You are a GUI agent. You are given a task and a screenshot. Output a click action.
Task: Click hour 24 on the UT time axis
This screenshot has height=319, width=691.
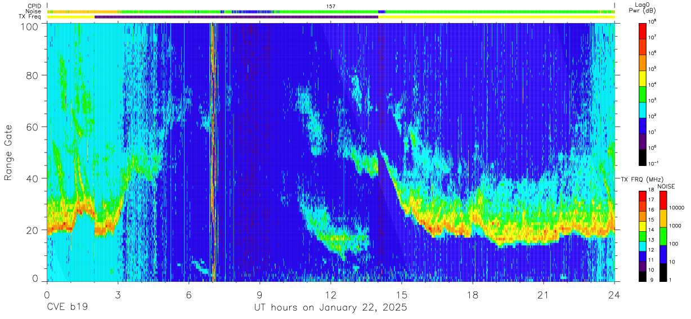point(614,295)
